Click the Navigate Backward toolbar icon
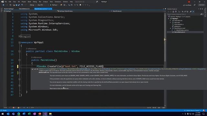This screenshot has width=207, height=116. (3, 5)
